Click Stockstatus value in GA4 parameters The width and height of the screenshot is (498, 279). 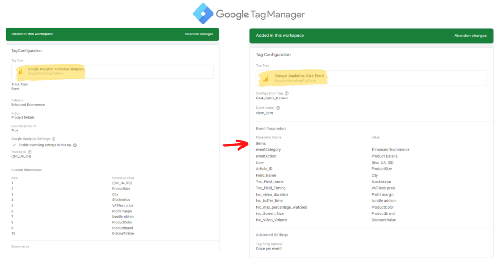(x=381, y=181)
